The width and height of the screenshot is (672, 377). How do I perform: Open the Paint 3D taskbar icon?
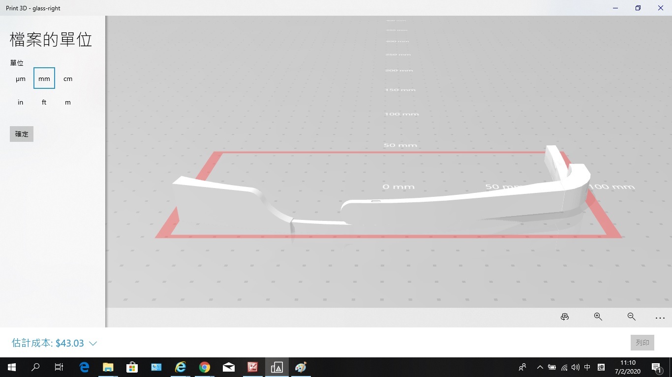click(x=301, y=367)
